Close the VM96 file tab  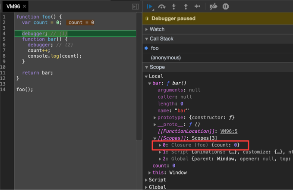click(x=25, y=6)
